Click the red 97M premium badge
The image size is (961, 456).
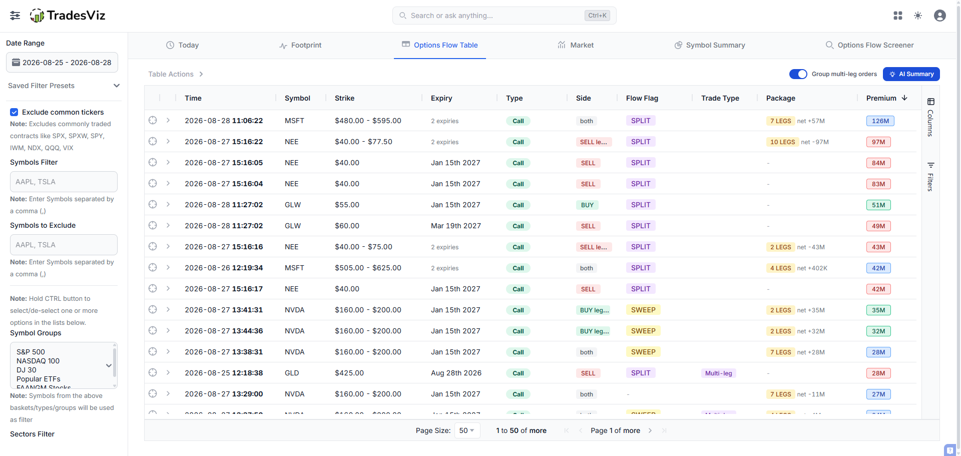878,142
